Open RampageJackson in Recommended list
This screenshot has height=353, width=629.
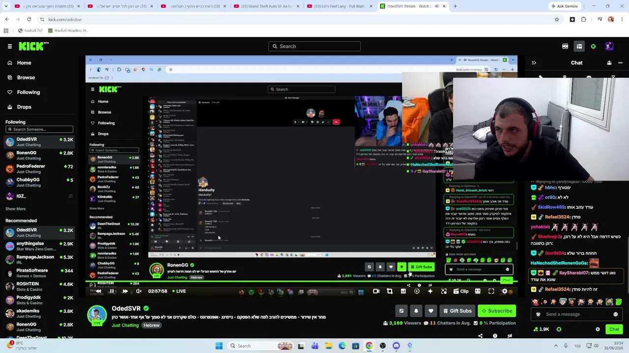[39, 260]
